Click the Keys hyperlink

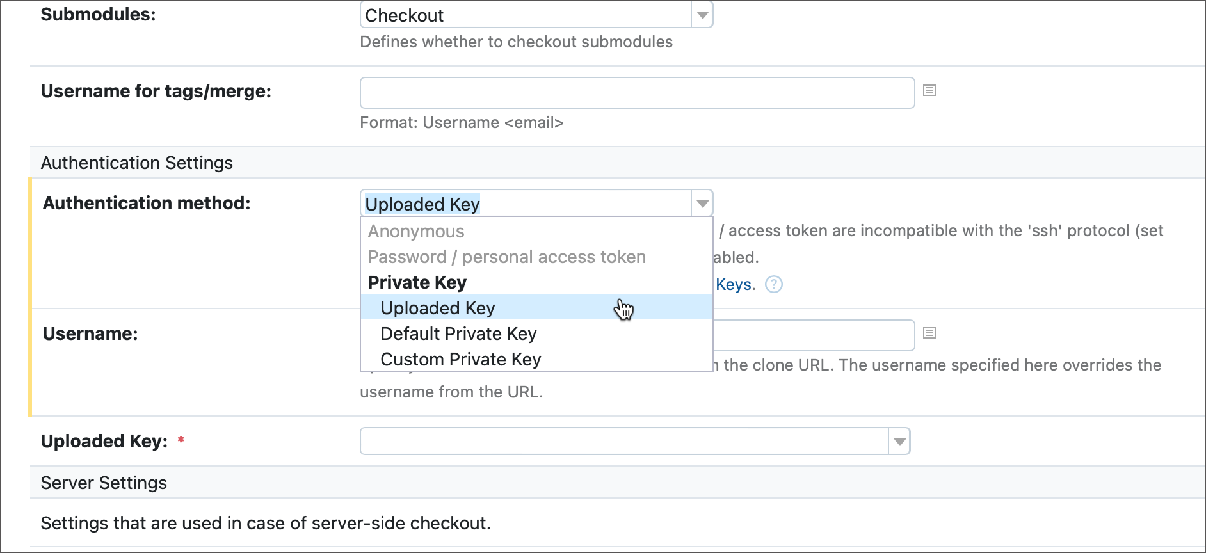[735, 285]
